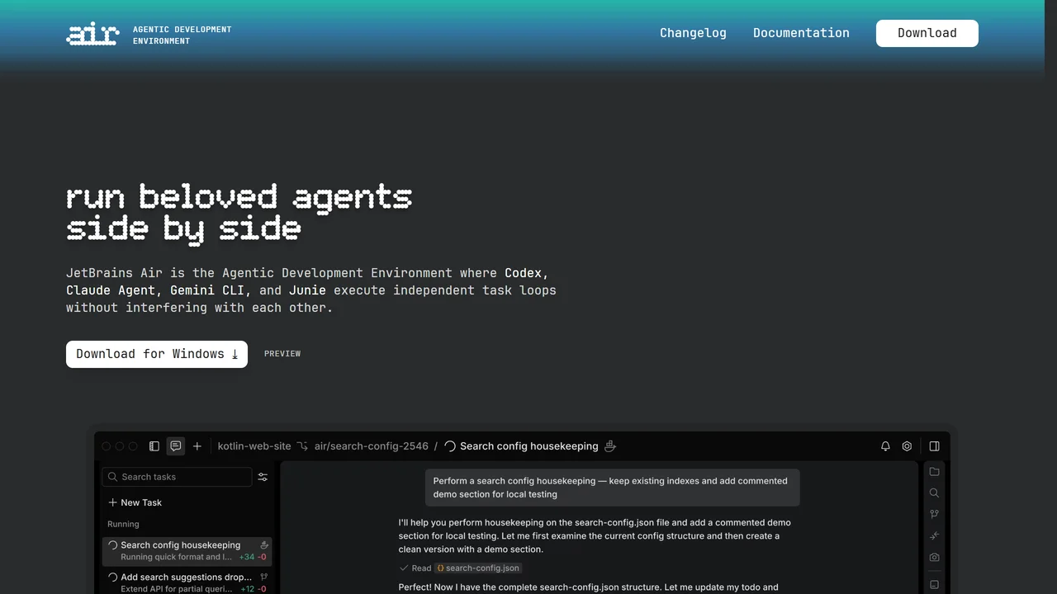Click the user prompt message bubble
The height and width of the screenshot is (594, 1057).
[x=612, y=488]
